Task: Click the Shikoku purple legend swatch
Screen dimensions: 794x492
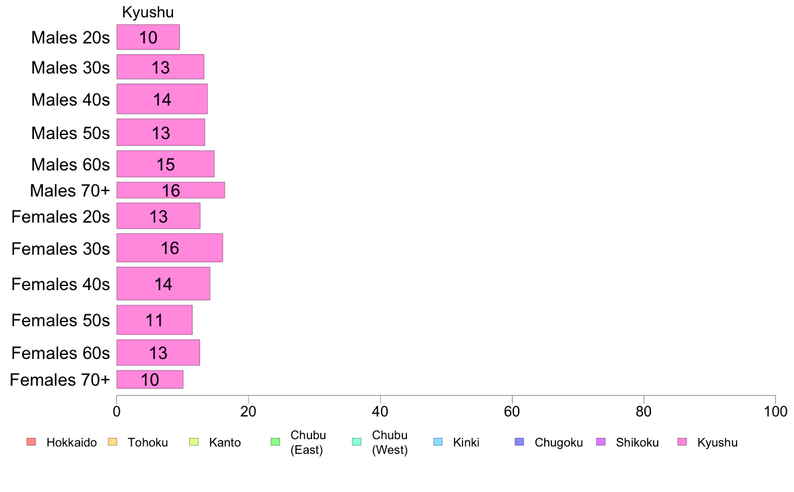Action: coord(601,442)
